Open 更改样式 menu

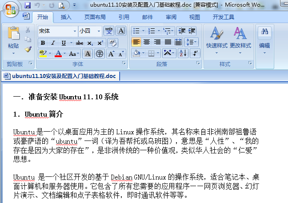pyautogui.click(x=240, y=40)
